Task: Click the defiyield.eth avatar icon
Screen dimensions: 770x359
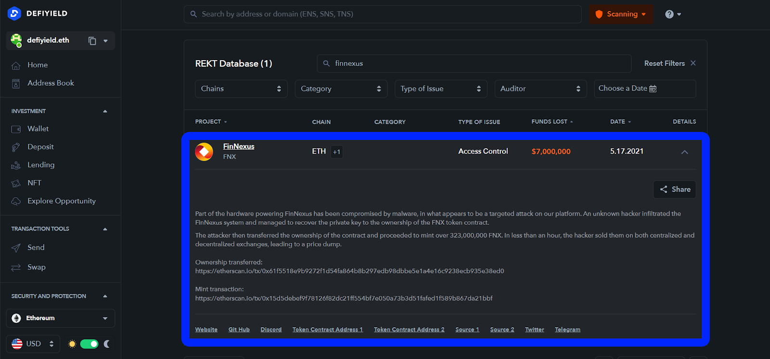Action: (16, 40)
